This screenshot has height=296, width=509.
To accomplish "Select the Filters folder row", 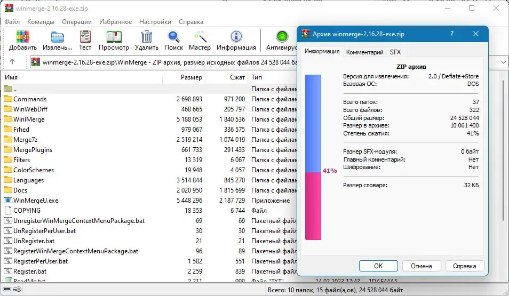I will coord(150,159).
